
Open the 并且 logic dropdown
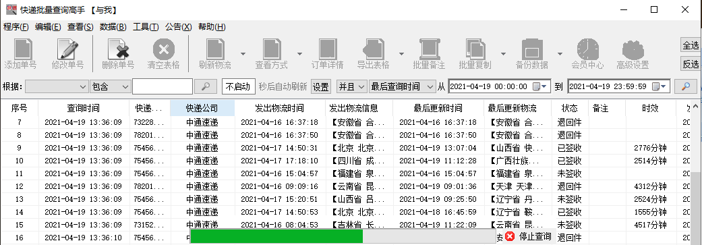(352, 86)
